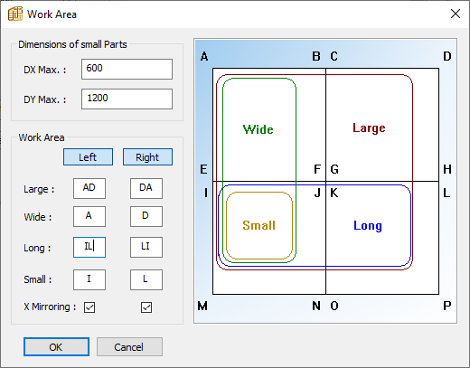Click the orange Small region in diagram
This screenshot has width=470, height=368.
click(259, 225)
